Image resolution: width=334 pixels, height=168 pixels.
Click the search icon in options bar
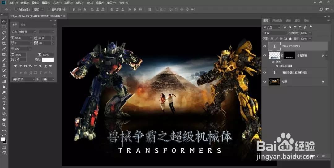[x=321, y=9]
